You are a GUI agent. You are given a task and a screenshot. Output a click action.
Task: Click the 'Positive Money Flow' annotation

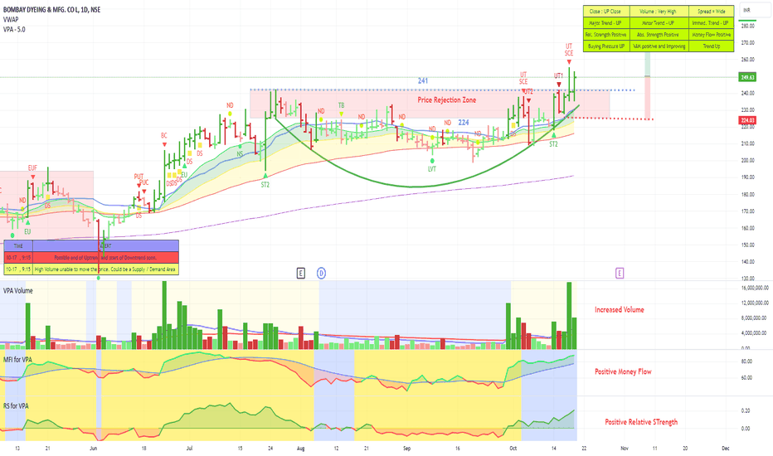tap(623, 371)
